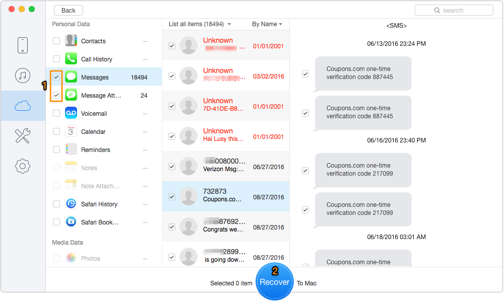Screen dimensions: 504x306
Task: Open the settings gear sidebar section
Action: coord(23,166)
